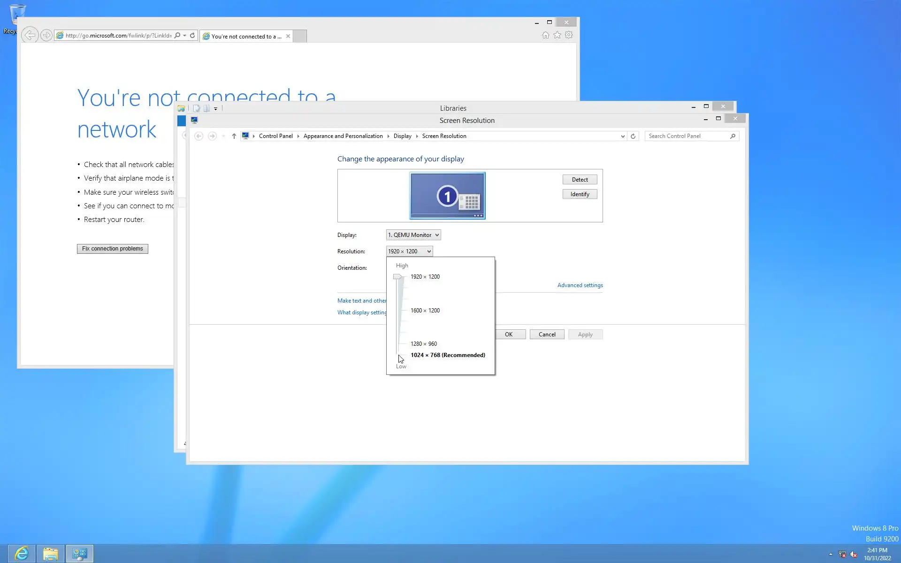Click the Internet Explorer taskbar icon
This screenshot has width=901, height=563.
click(22, 554)
